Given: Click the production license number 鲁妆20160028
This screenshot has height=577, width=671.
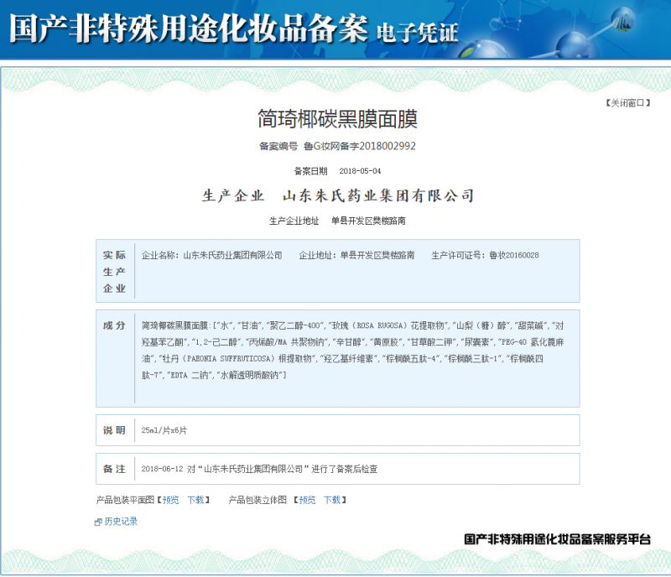Looking at the screenshot, I should coord(513,255).
